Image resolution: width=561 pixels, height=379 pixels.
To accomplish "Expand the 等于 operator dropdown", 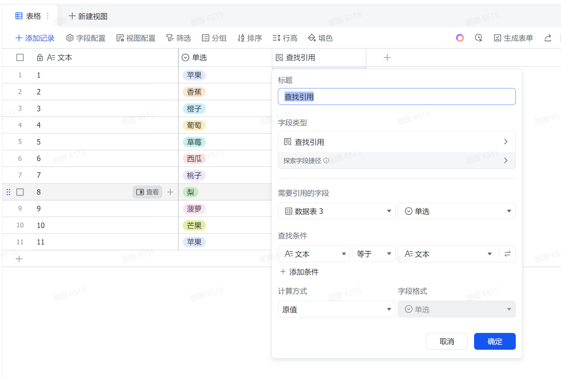I will (x=374, y=254).
